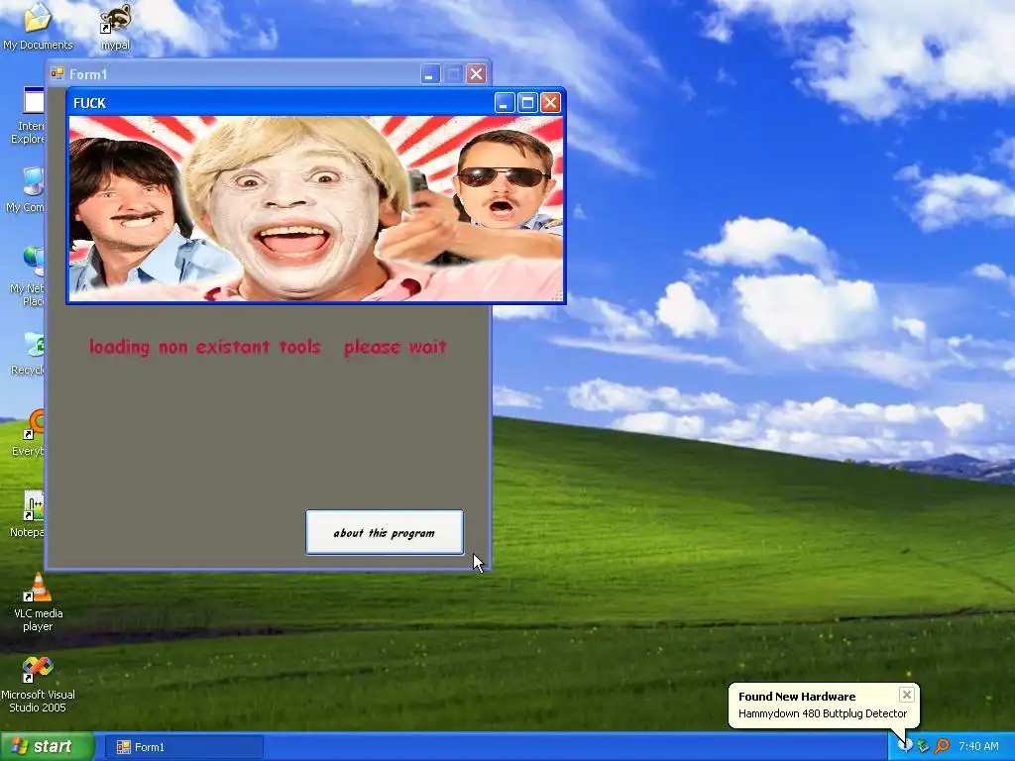Open the My Computer desktop icon
Image resolution: width=1015 pixels, height=761 pixels.
coord(26,189)
